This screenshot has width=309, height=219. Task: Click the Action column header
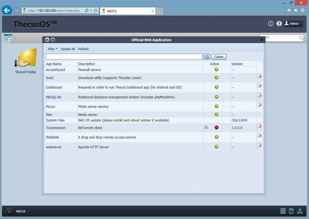pyautogui.click(x=215, y=64)
